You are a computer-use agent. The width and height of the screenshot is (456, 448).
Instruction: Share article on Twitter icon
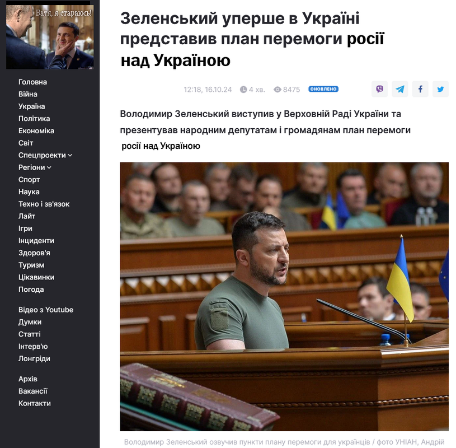(440, 89)
